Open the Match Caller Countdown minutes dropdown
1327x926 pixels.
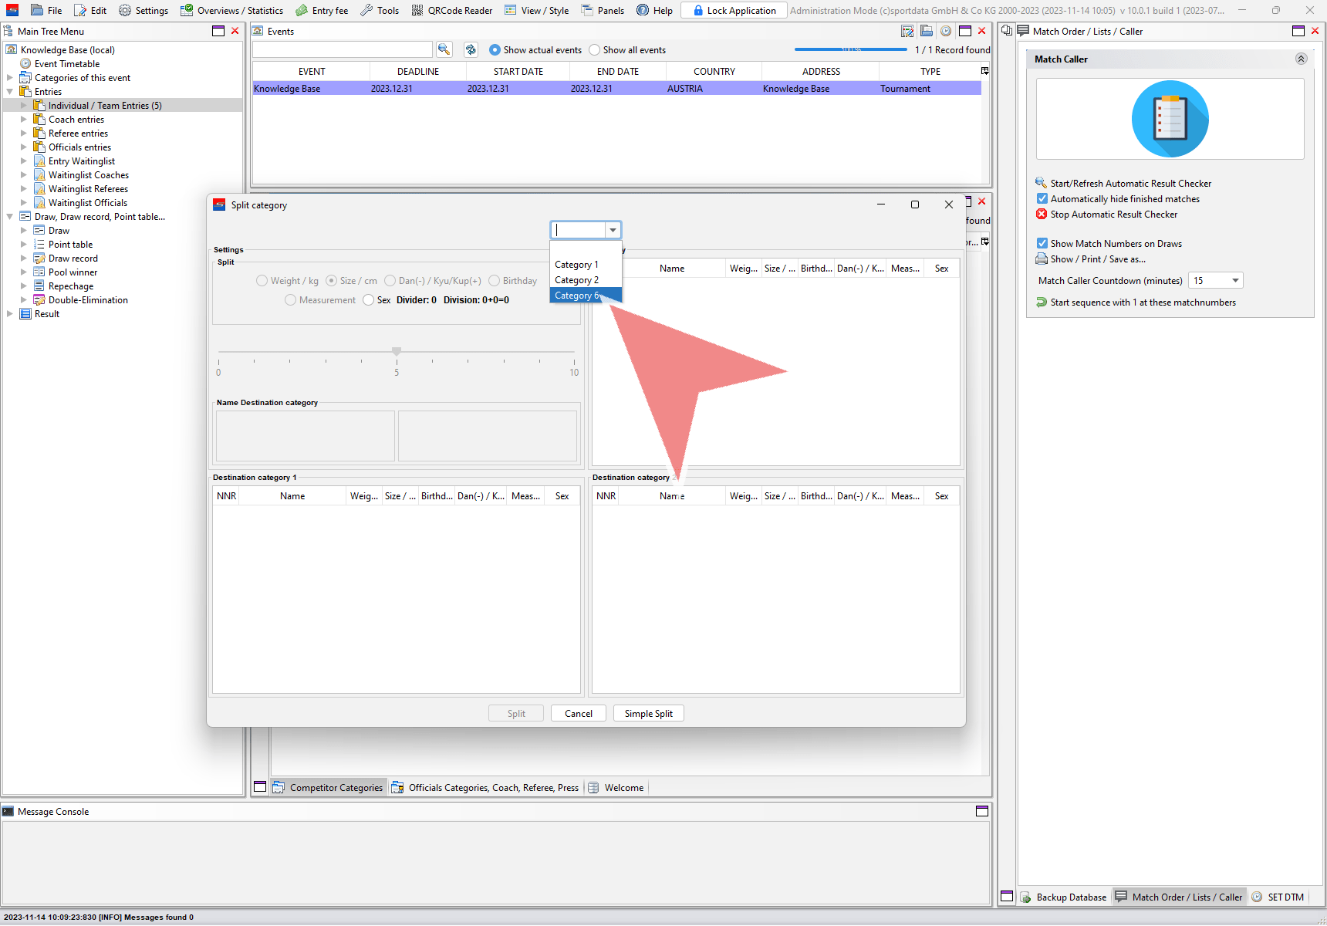(1235, 281)
